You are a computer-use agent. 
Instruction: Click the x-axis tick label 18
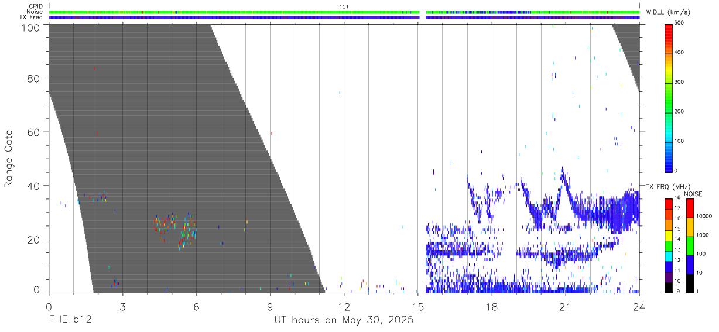point(492,306)
